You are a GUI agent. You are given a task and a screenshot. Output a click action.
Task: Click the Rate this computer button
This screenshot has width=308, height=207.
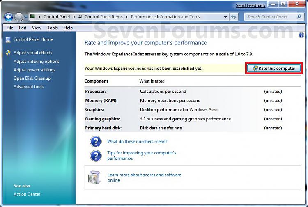pos(274,68)
